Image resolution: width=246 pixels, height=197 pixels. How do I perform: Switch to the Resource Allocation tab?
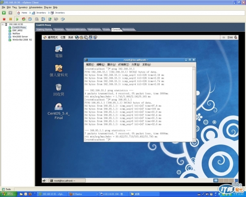pyautogui.click(x=76, y=30)
